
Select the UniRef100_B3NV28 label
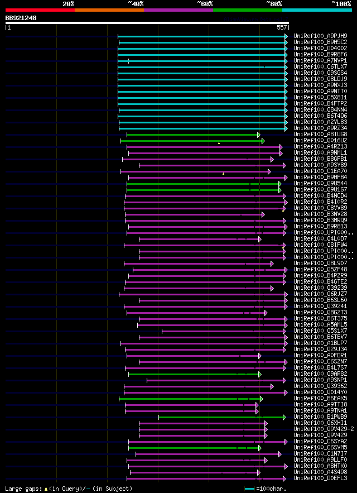(x=320, y=214)
